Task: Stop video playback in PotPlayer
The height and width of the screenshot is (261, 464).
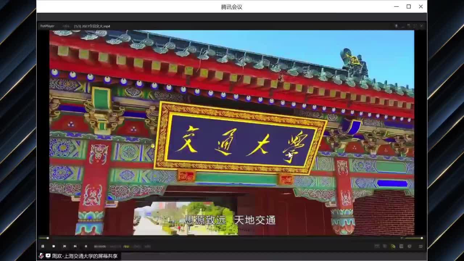Action: (x=54, y=246)
